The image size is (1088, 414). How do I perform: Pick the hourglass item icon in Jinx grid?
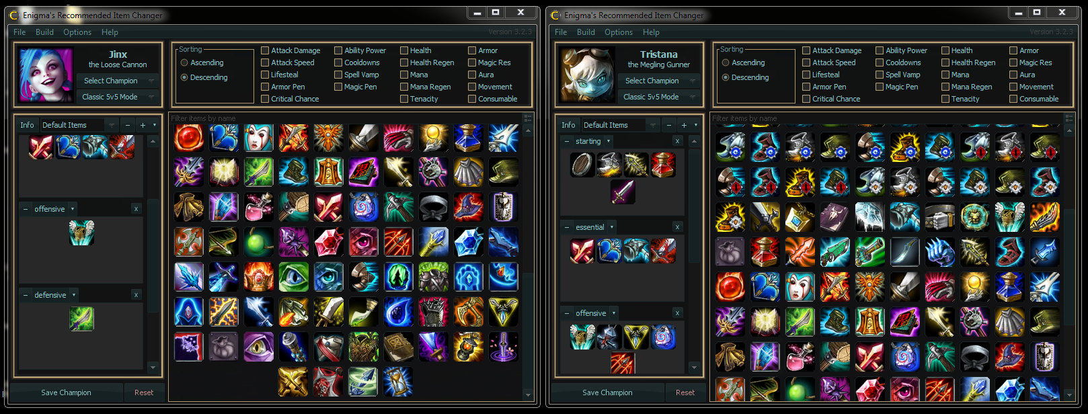[397, 382]
